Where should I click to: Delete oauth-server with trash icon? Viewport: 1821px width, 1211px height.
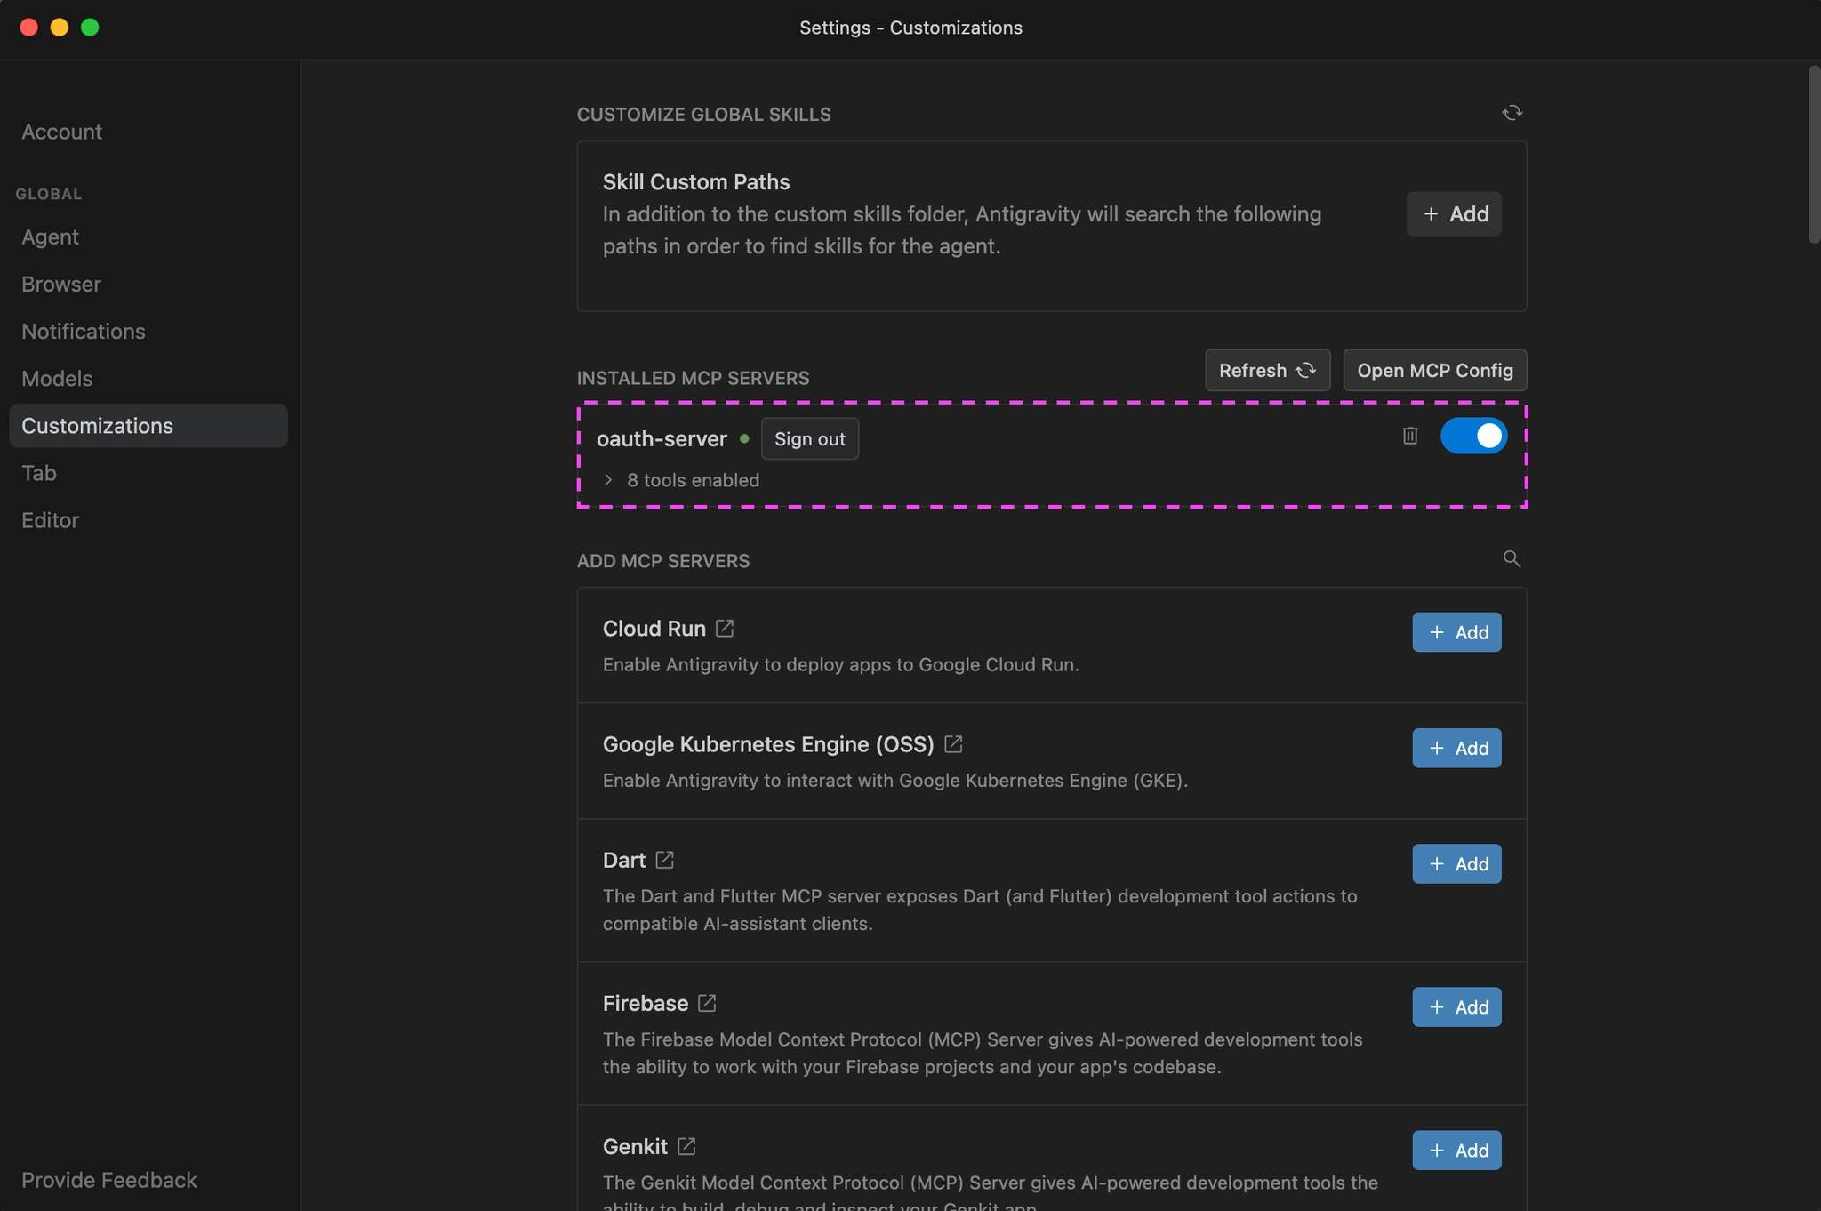(1410, 436)
